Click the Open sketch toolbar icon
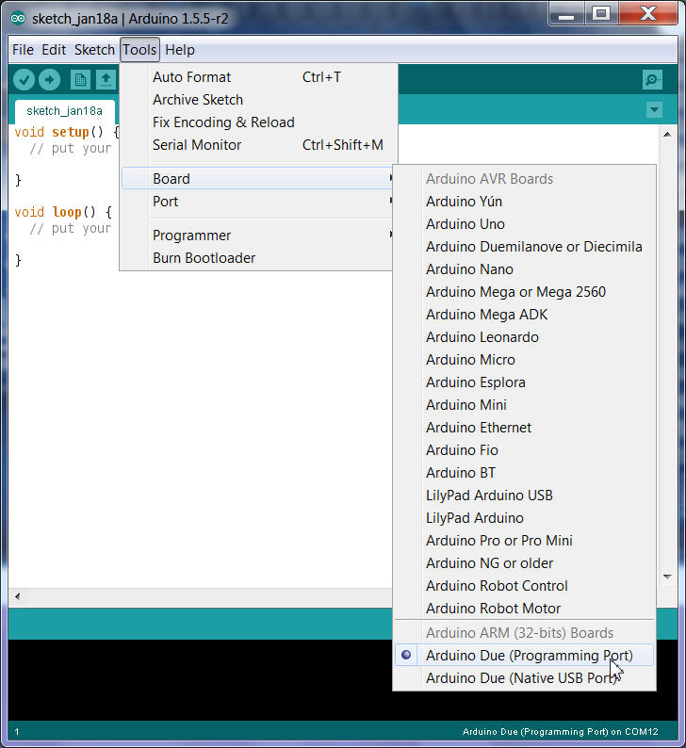The height and width of the screenshot is (748, 686). point(106,80)
